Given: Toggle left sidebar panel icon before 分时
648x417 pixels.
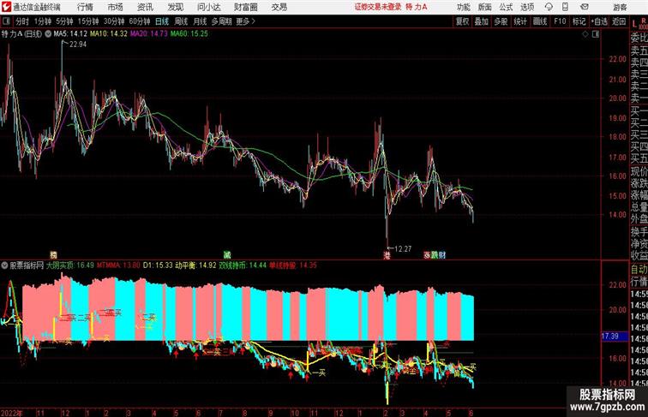Looking at the screenshot, I should 6,21.
